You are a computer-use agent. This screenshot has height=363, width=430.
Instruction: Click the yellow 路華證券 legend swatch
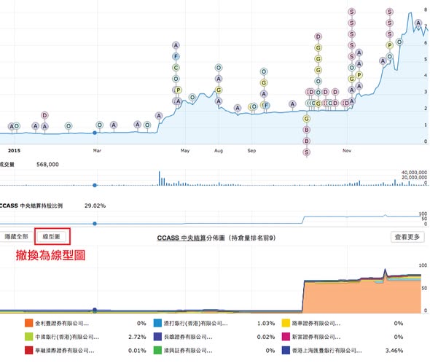[286, 323]
